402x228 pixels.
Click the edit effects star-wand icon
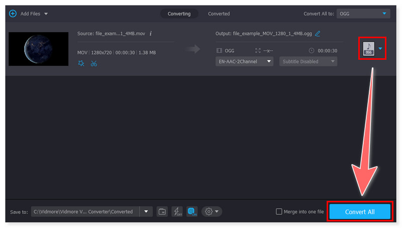pos(81,64)
